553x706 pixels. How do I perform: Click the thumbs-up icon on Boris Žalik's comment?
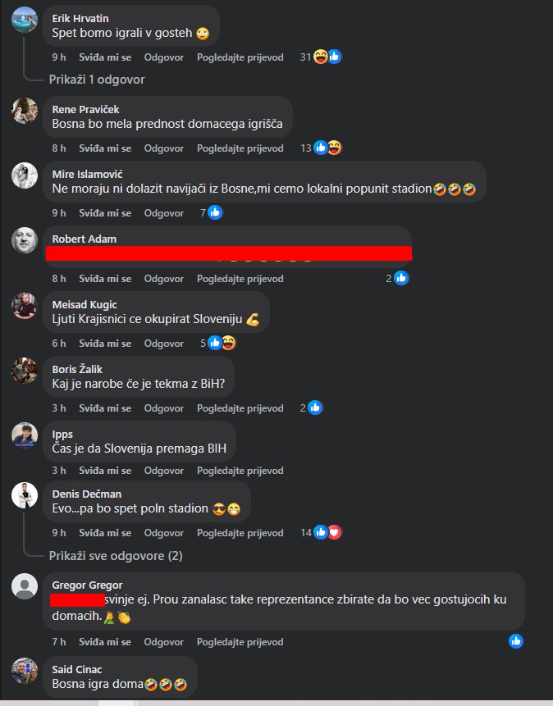tap(315, 408)
